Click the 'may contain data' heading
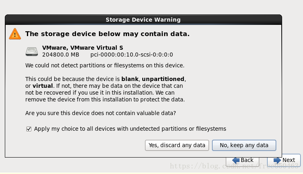Screen dimensions: 303x174 coord(107,34)
